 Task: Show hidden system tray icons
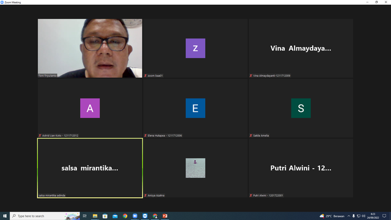pyautogui.click(x=349, y=216)
